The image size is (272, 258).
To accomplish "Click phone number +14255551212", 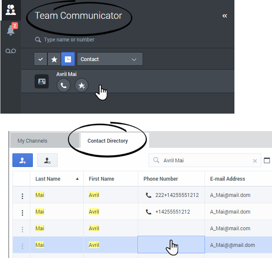I will (x=173, y=212).
